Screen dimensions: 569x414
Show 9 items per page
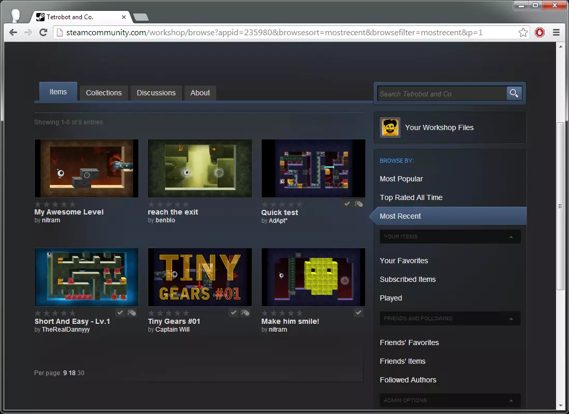click(x=65, y=373)
